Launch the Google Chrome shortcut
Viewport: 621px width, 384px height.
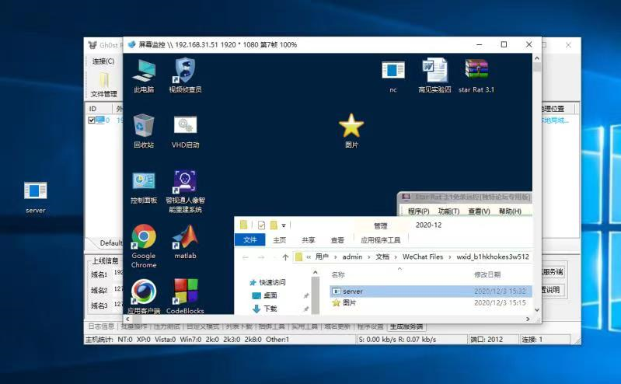[x=143, y=236]
